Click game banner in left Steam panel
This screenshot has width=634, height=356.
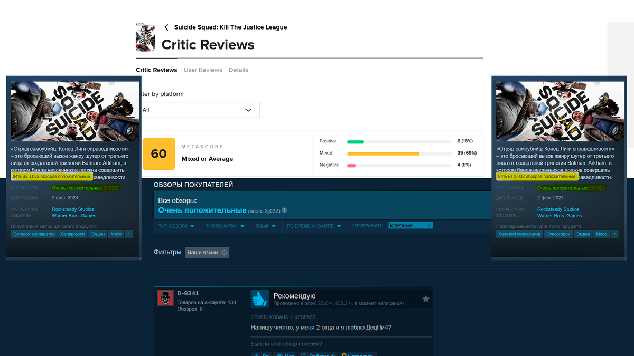click(x=74, y=111)
